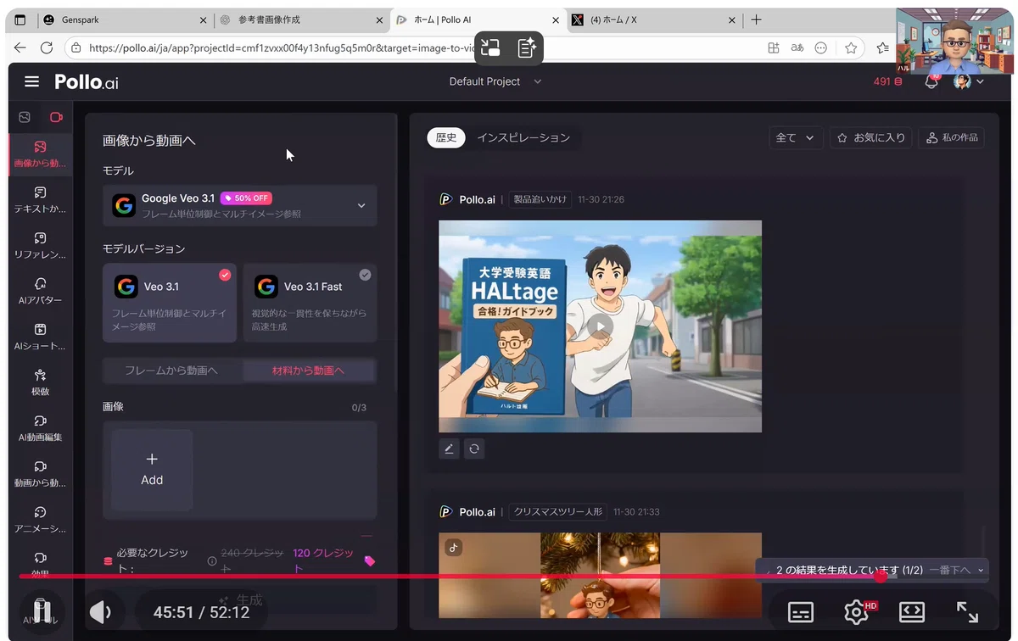Open the browser translate (aあ) icon
Image resolution: width=1018 pixels, height=641 pixels.
(797, 48)
